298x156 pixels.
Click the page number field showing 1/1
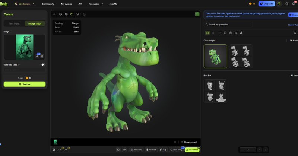point(248,150)
